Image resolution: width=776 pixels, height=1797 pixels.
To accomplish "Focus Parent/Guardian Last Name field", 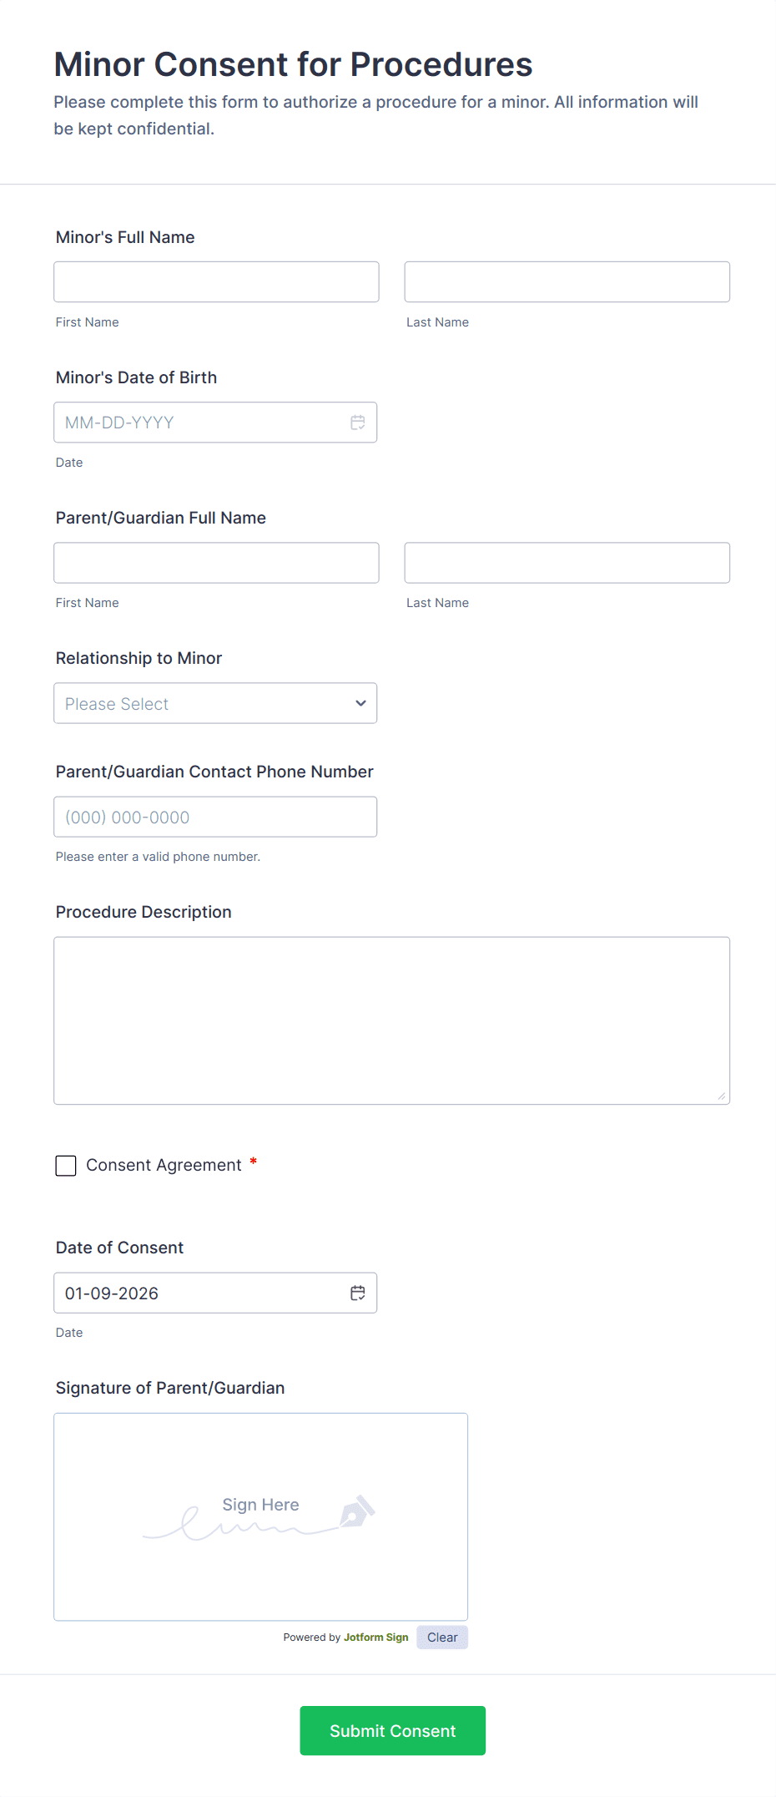I will pos(567,563).
